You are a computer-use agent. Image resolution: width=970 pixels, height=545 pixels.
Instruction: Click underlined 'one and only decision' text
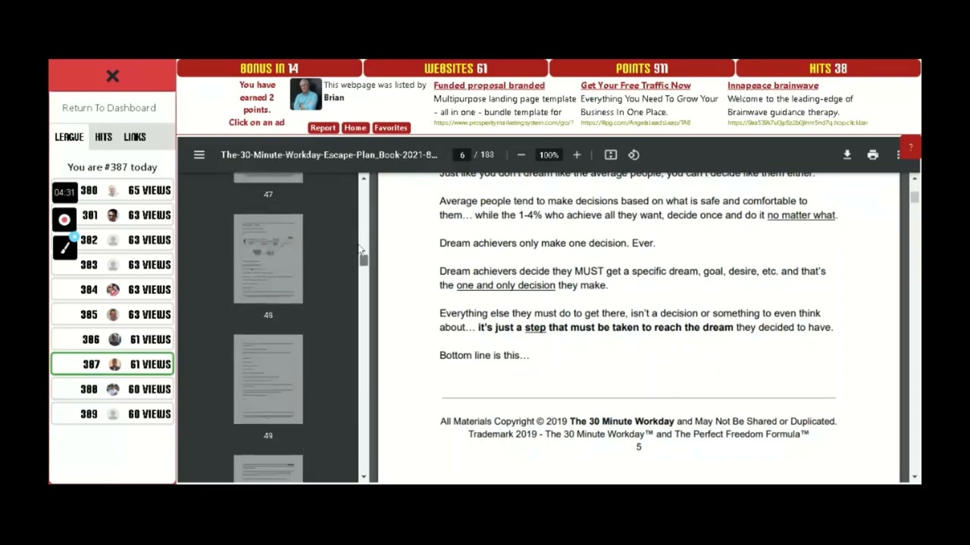[x=505, y=285]
